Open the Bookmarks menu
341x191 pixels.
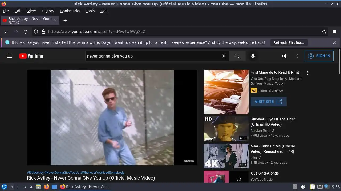(x=70, y=11)
